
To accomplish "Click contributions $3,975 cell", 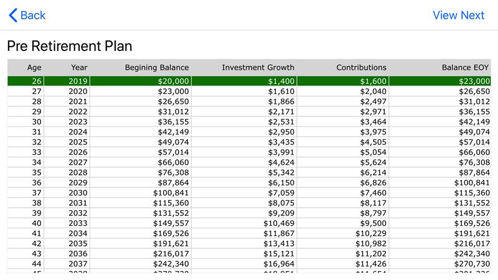I will click(x=343, y=132).
